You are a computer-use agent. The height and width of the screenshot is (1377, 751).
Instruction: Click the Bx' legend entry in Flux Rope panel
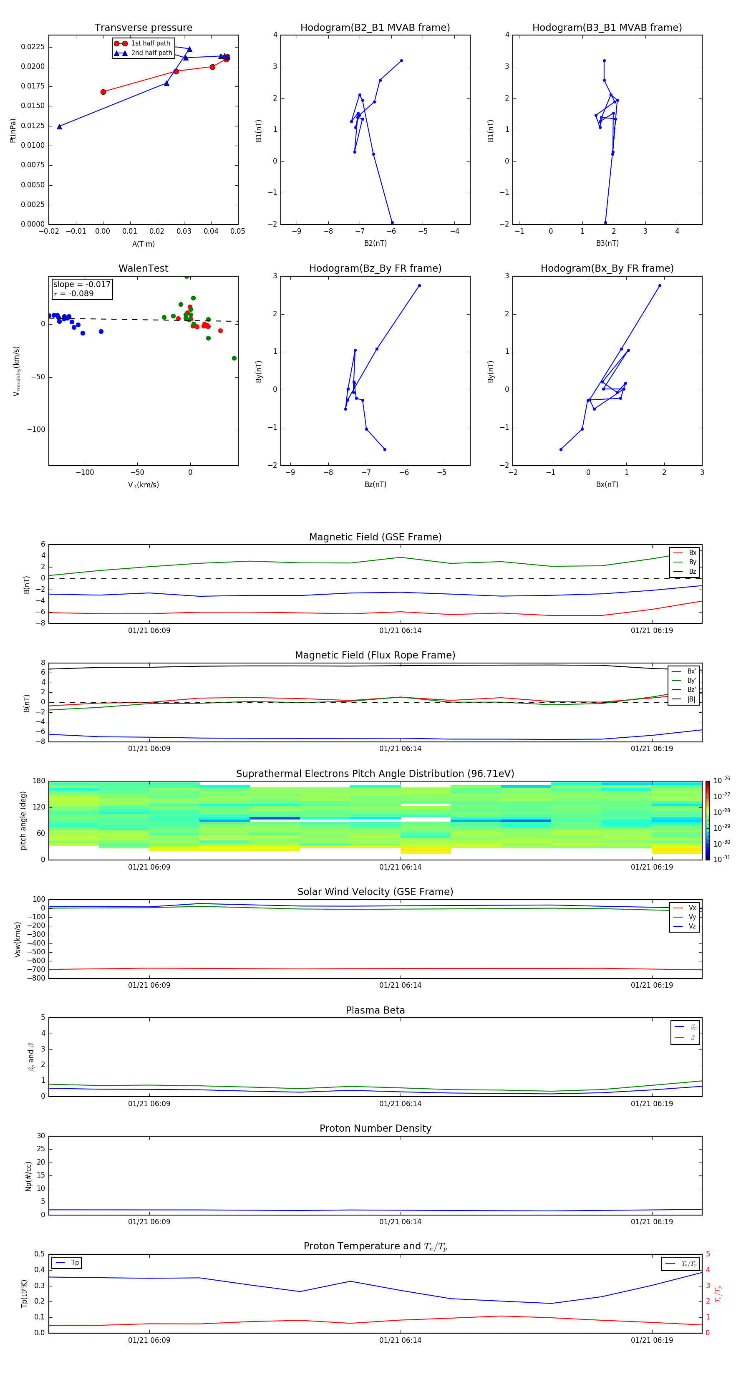(x=684, y=671)
